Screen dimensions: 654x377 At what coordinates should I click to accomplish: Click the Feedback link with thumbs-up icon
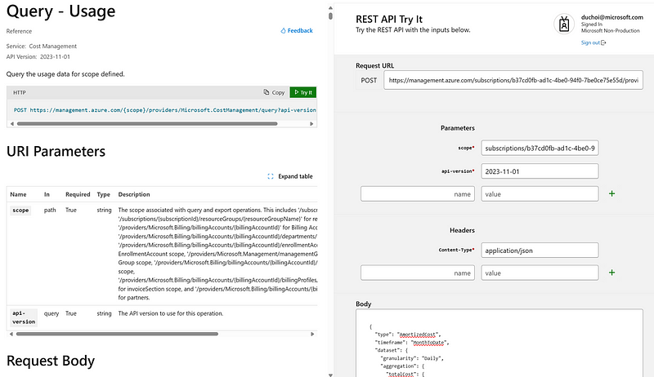pyautogui.click(x=296, y=30)
